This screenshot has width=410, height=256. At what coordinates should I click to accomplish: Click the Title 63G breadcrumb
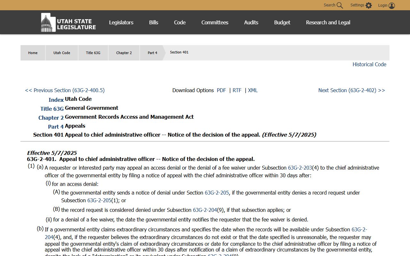[93, 53]
